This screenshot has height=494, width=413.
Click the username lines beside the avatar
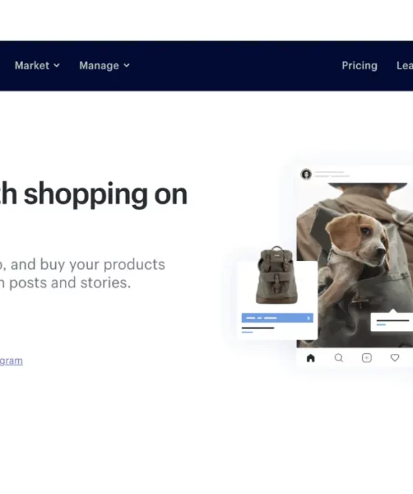[x=332, y=174]
